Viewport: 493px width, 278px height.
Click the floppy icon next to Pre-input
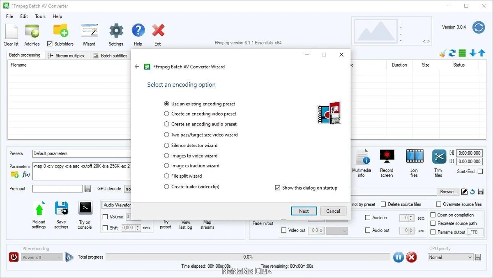point(88,188)
